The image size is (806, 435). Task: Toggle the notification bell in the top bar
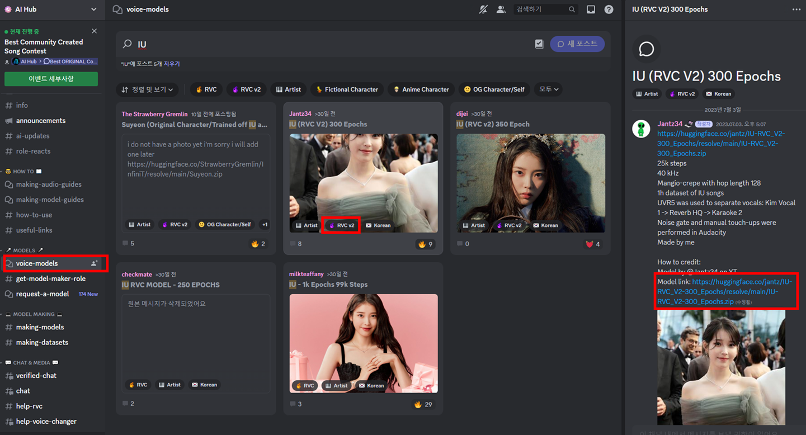click(x=484, y=10)
